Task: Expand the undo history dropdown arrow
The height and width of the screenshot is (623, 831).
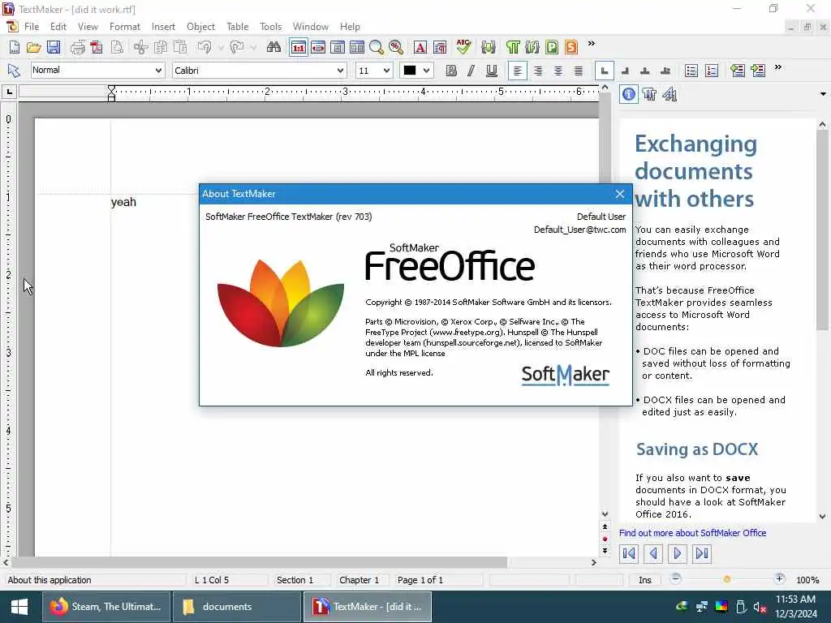Action: click(x=221, y=48)
